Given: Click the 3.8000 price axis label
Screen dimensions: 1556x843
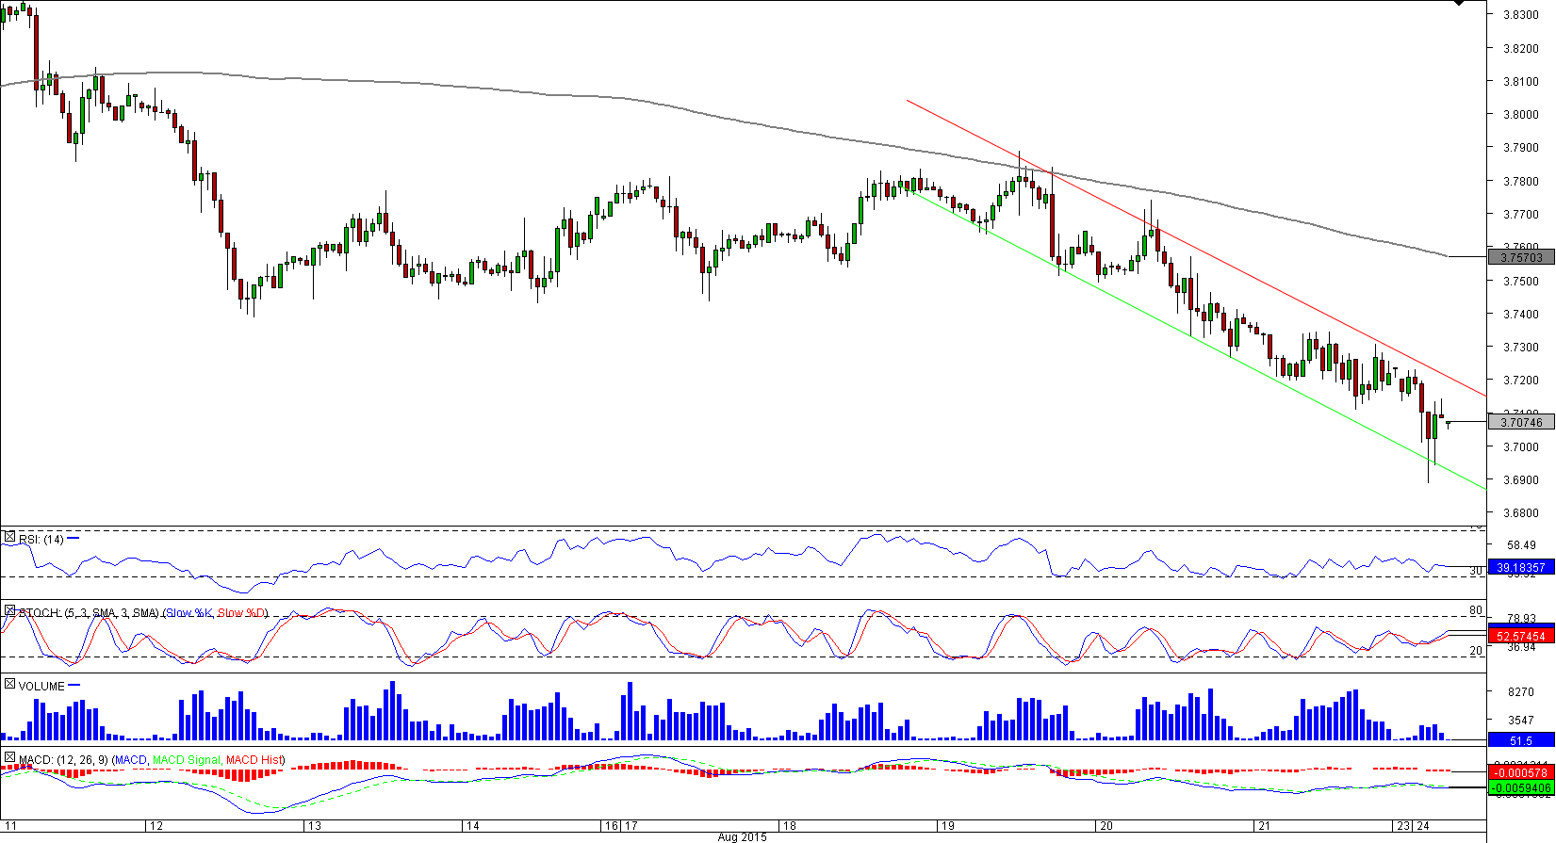Looking at the screenshot, I should pyautogui.click(x=1520, y=115).
